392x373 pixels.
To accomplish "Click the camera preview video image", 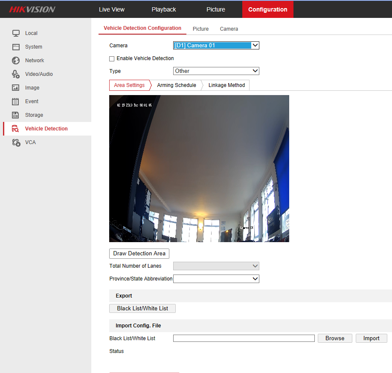I will coord(199,168).
